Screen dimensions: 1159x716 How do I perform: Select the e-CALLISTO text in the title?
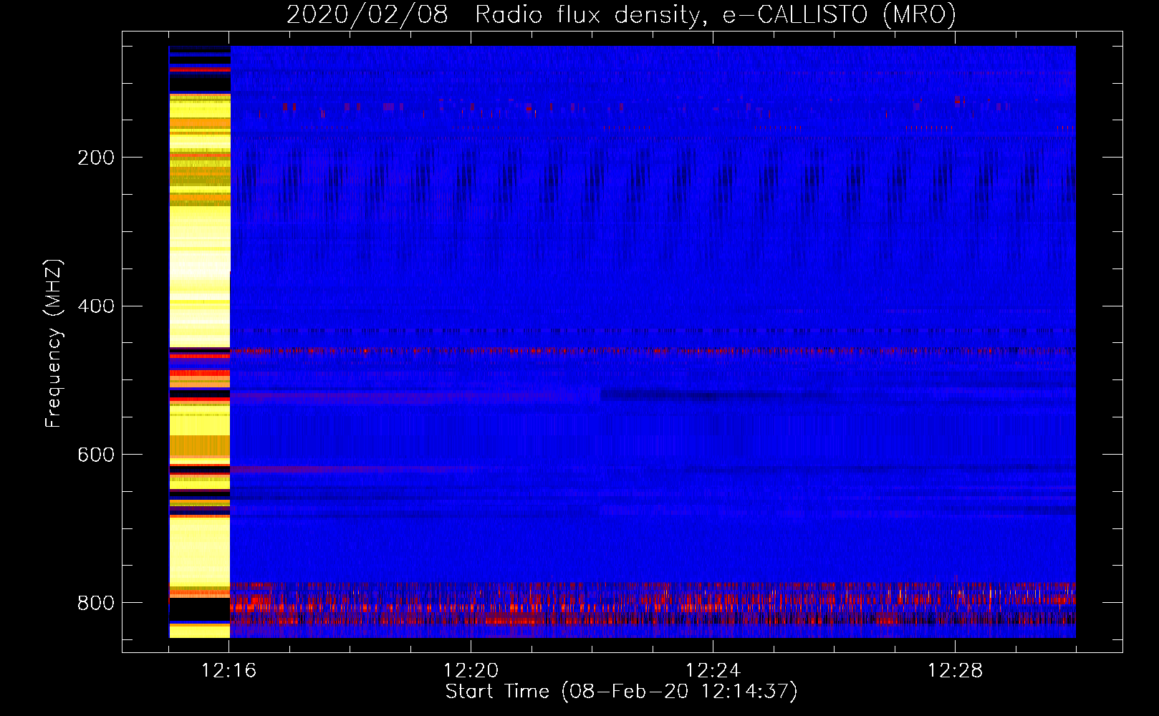pyautogui.click(x=794, y=14)
